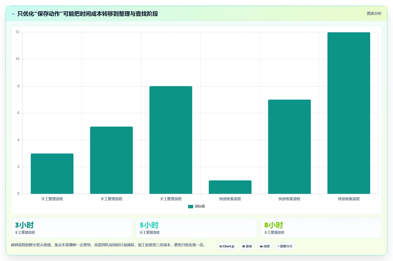Select the 进度 chip
The image size is (393, 261).
point(265,246)
